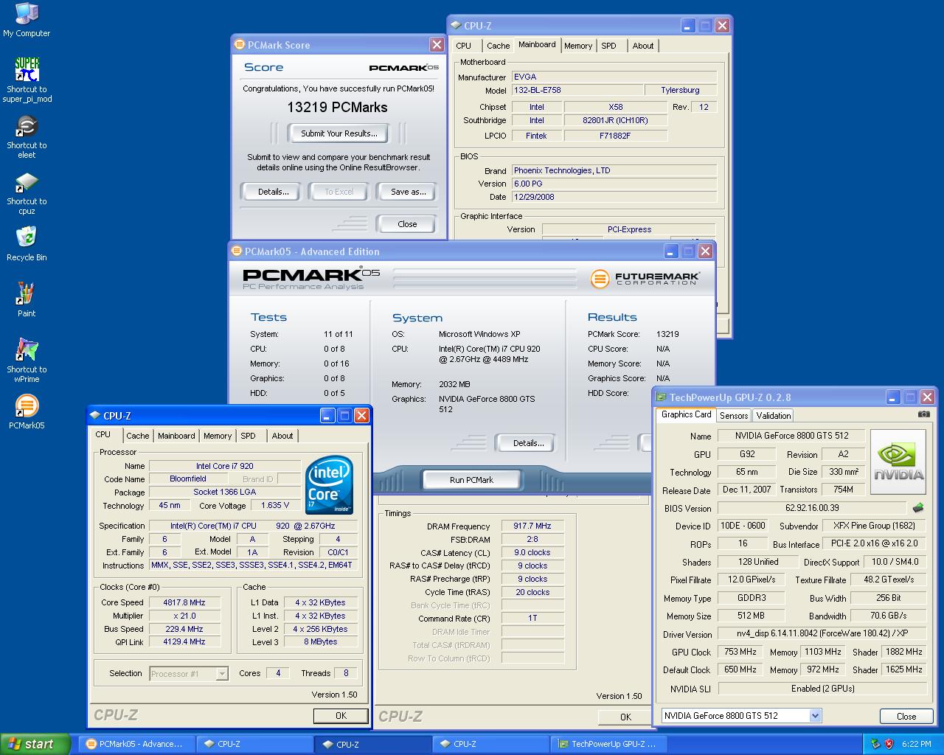
Task: Click the GPU-Z screenshot camera icon
Action: click(x=923, y=414)
